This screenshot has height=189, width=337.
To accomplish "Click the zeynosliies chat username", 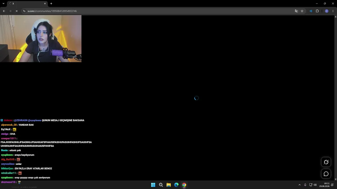I will coord(7,164).
